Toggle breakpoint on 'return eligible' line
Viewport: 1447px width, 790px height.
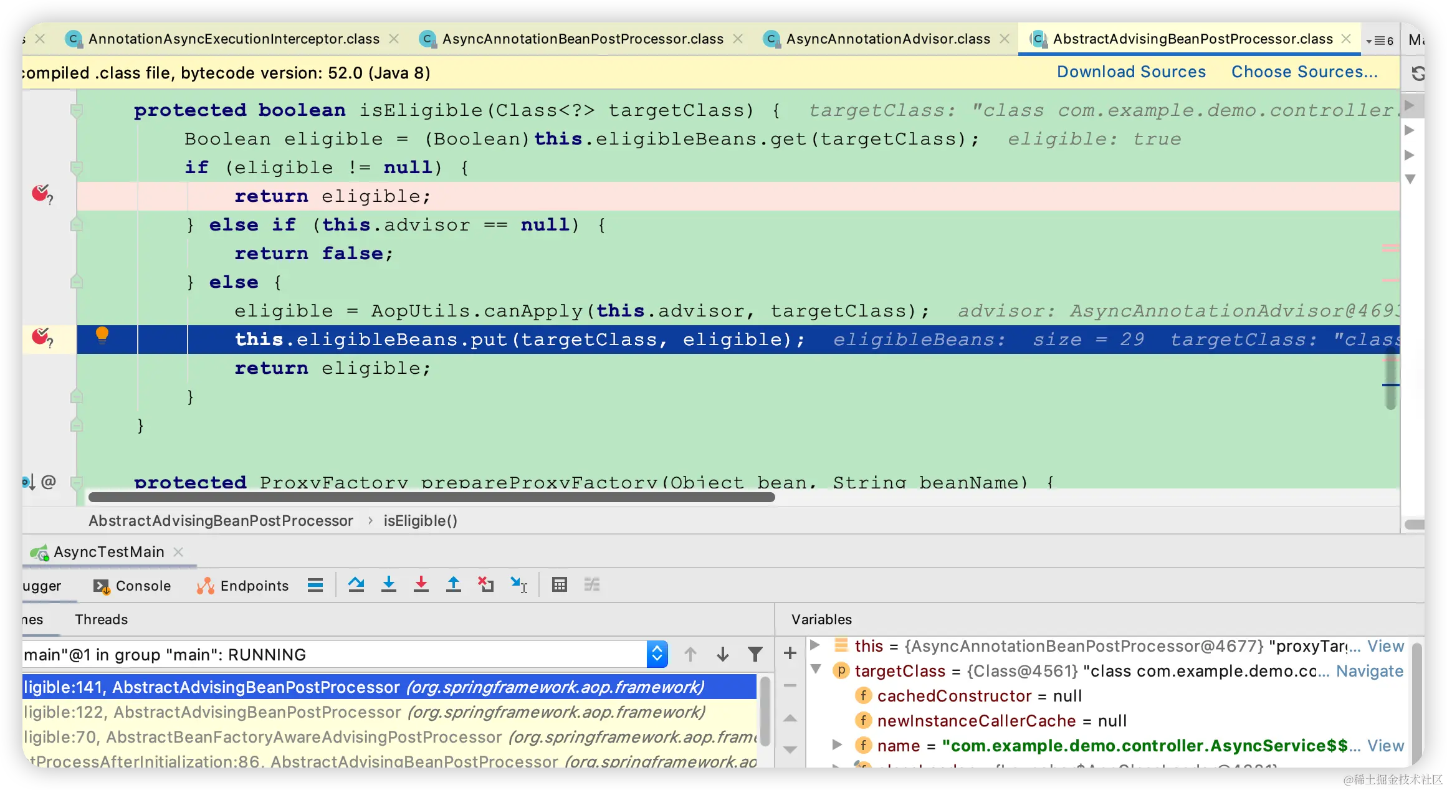(x=41, y=194)
